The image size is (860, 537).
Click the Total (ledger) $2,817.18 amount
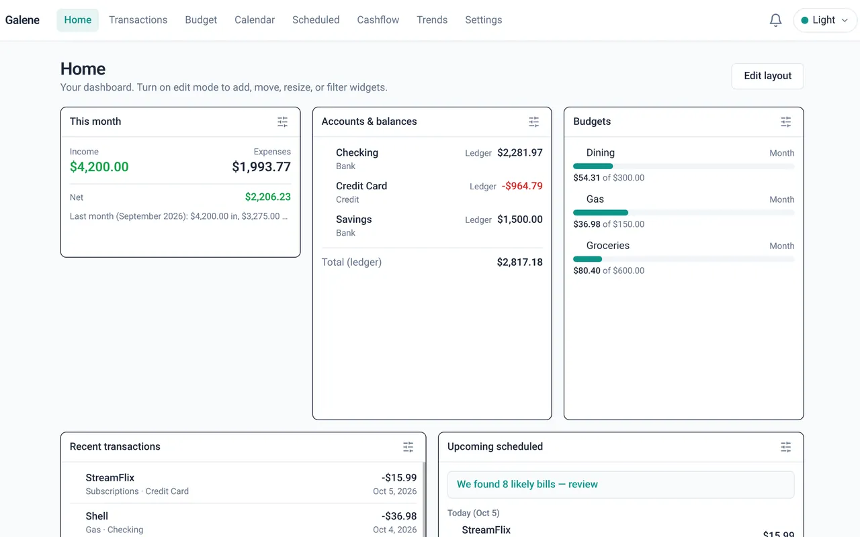coord(520,262)
